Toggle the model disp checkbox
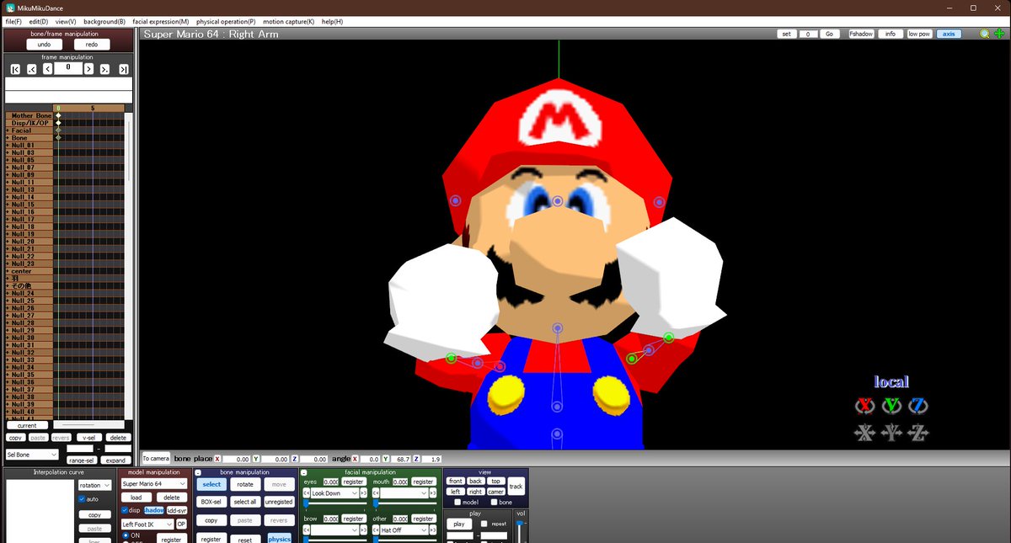The height and width of the screenshot is (543, 1011). coord(125,510)
